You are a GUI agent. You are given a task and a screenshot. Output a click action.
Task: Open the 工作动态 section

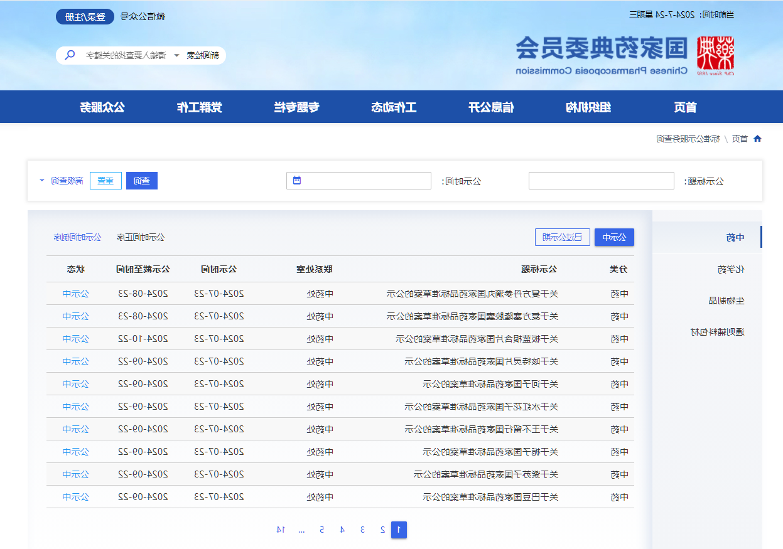pos(394,107)
